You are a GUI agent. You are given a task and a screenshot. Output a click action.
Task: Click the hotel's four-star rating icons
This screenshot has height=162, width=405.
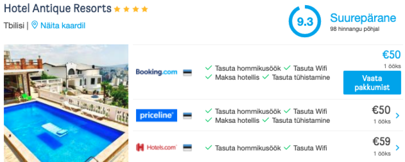[x=131, y=9]
